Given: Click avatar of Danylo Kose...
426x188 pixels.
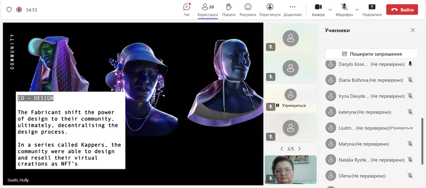Looking at the screenshot, I should (x=331, y=64).
